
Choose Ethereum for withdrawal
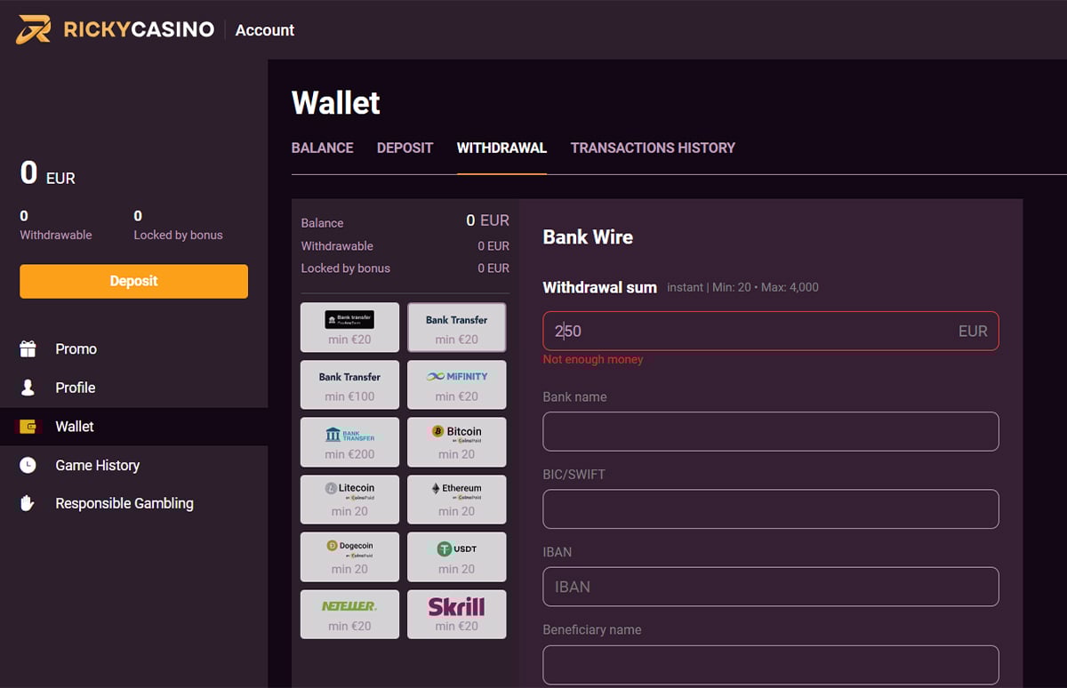[x=457, y=500]
